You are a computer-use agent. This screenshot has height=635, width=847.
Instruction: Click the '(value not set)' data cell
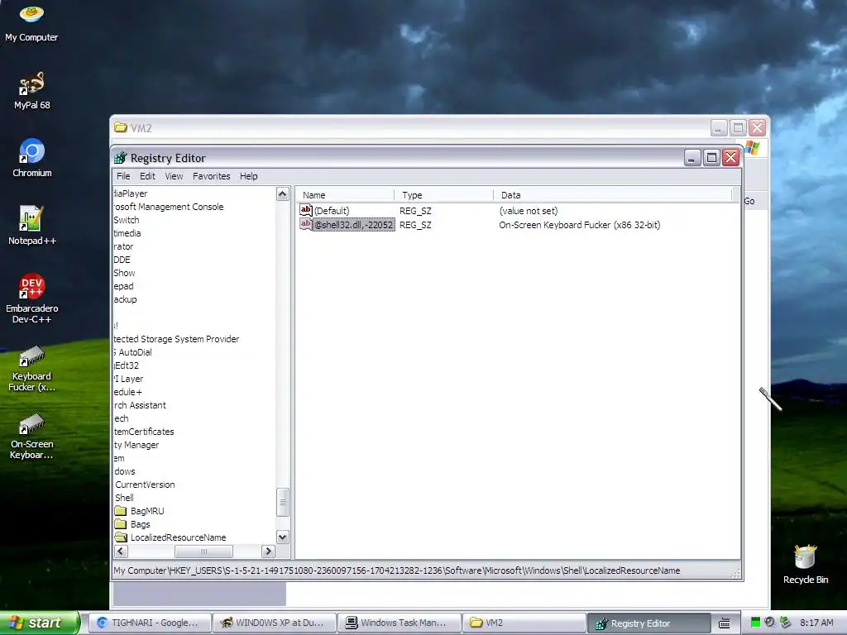(529, 211)
